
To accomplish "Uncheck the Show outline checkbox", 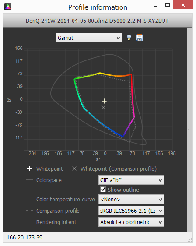I will 103,190.
